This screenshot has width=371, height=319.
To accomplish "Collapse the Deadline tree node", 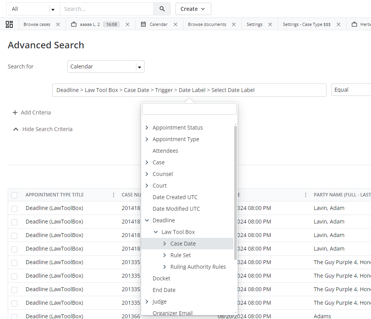I will [x=147, y=220].
